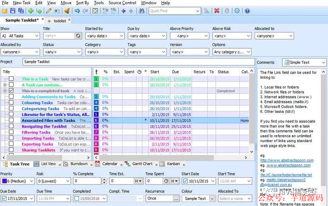Click the Expand All tasks toolbar icon

[106, 11]
